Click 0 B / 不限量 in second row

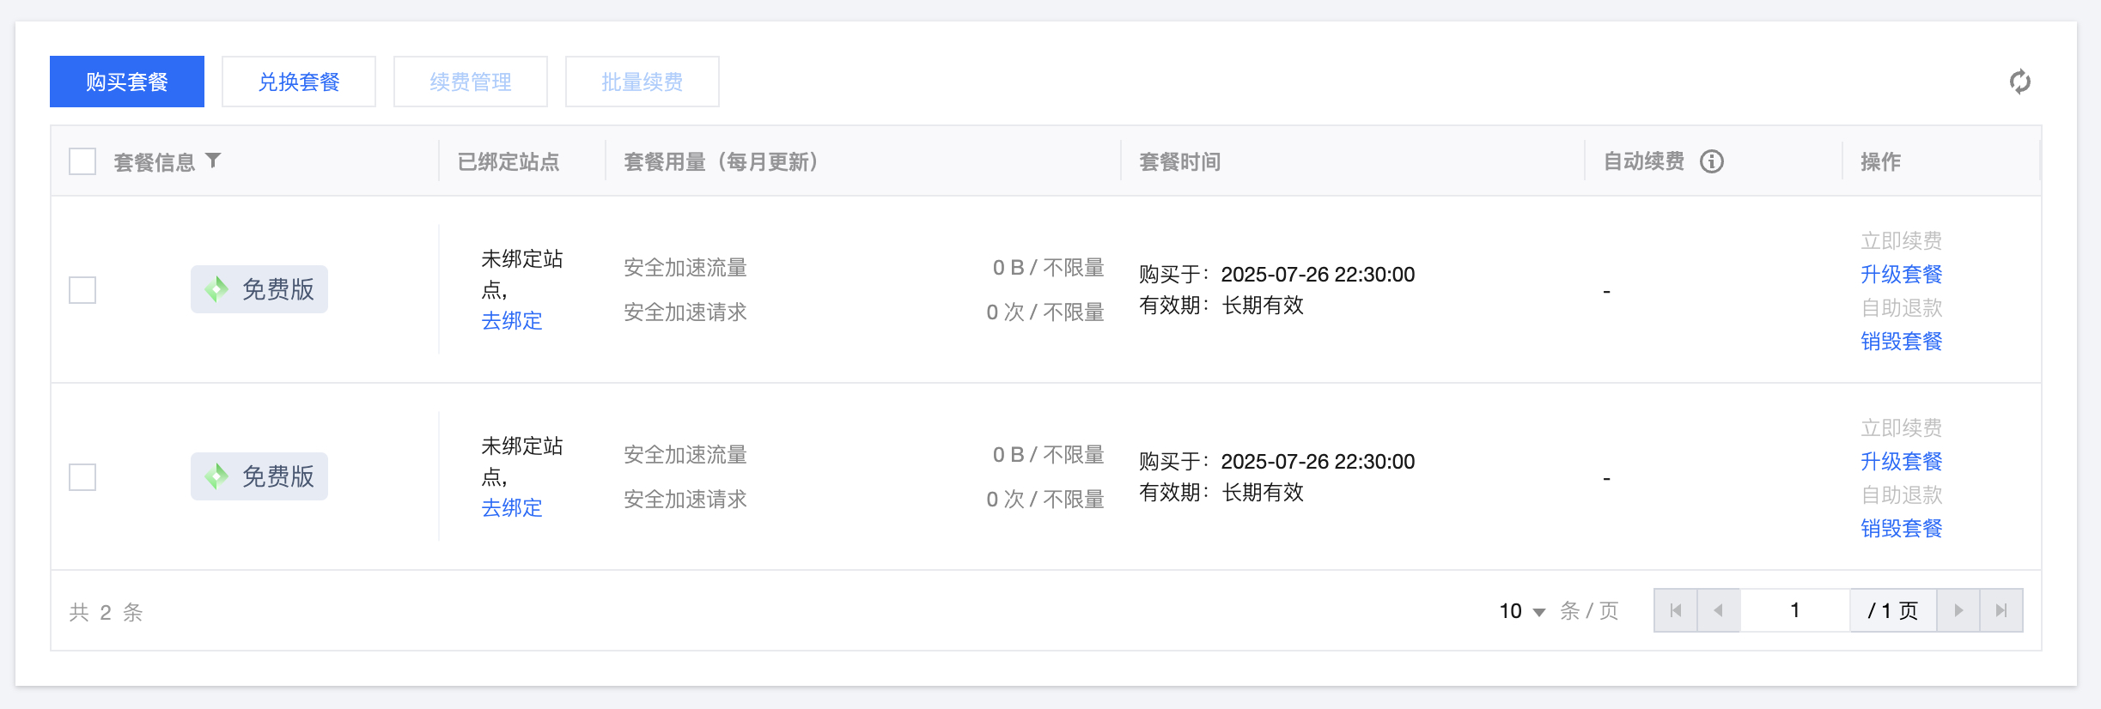pos(1049,455)
